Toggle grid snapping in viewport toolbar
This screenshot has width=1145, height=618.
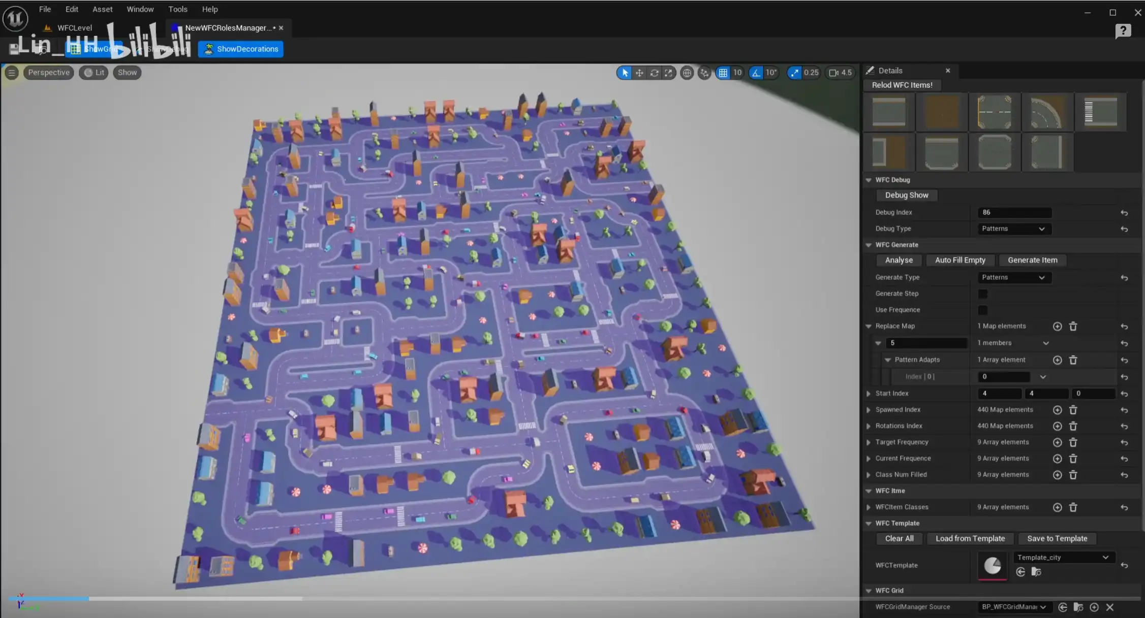point(723,73)
